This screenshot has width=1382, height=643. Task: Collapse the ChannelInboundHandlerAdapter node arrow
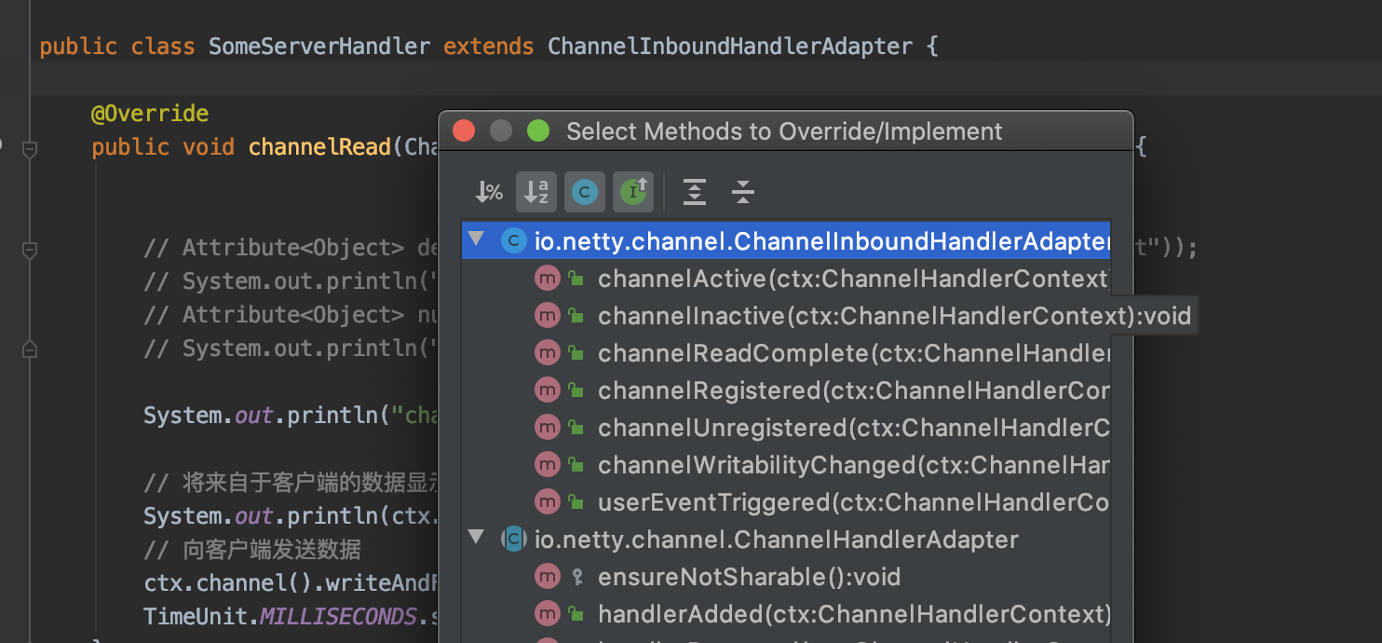[x=478, y=240]
